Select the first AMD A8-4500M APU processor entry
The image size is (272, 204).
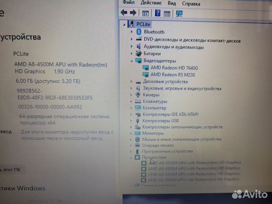pos(194,162)
